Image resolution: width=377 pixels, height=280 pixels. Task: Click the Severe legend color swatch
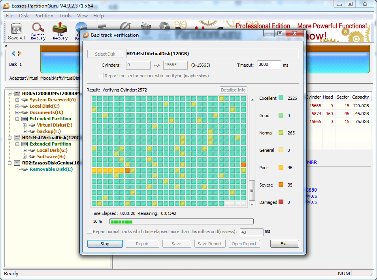point(281,185)
